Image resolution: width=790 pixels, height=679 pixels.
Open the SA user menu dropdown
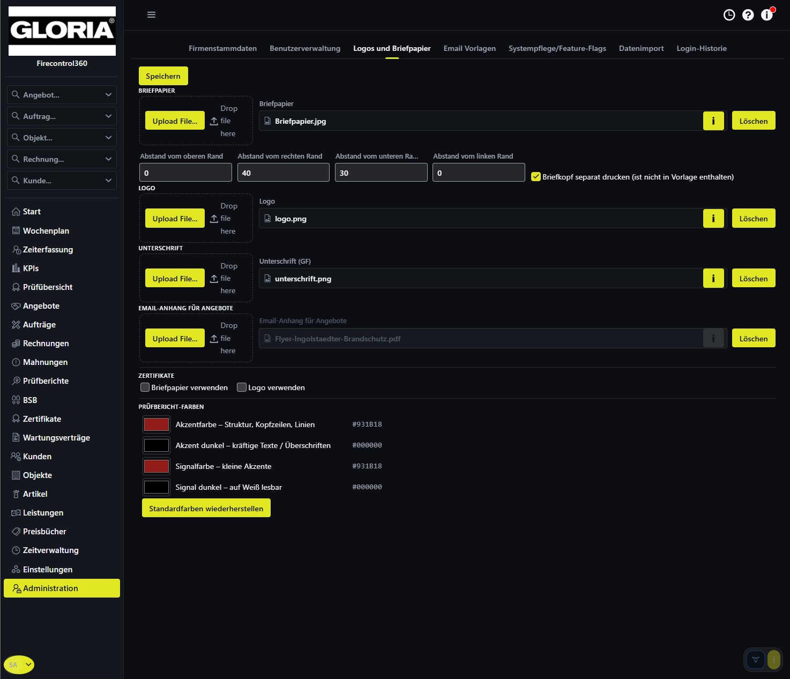click(19, 665)
